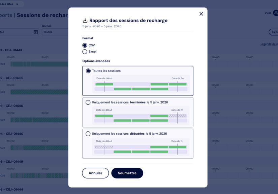
Task: Click the 'débutées' sessions diagram thumbnail
Action: click(141, 147)
